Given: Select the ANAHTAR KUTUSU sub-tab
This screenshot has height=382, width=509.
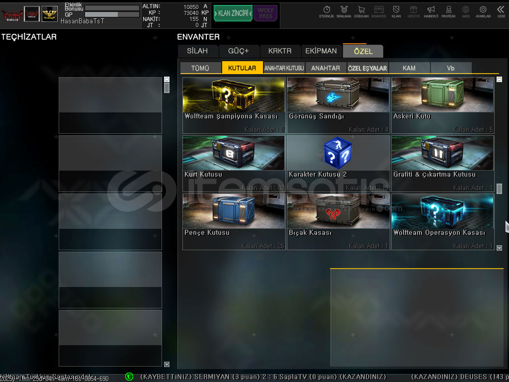Looking at the screenshot, I should 284,68.
